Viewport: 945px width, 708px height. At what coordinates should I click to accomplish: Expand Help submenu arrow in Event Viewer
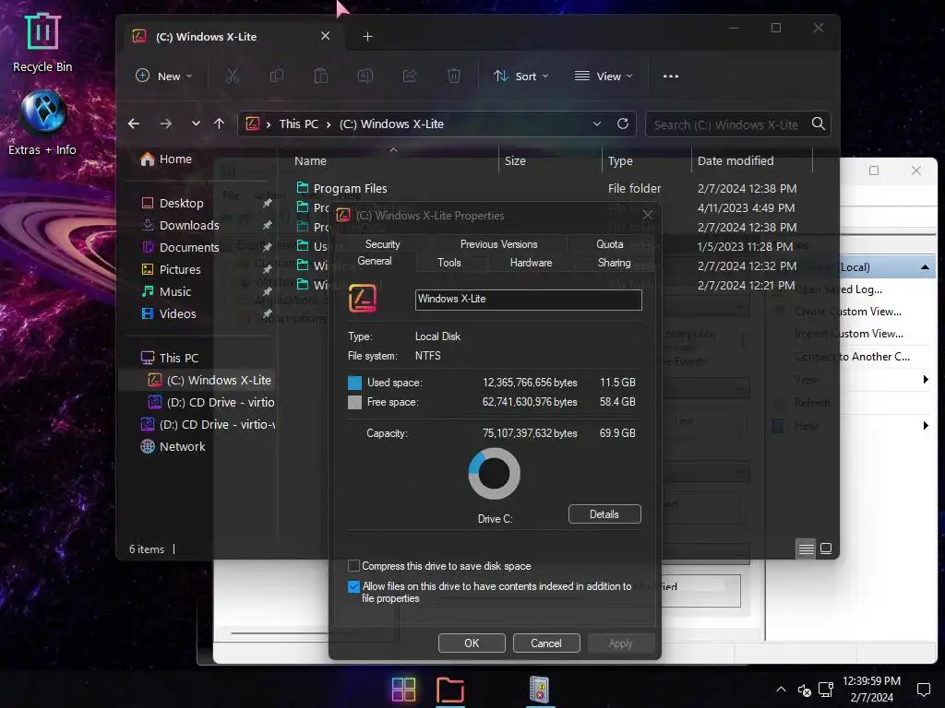925,426
